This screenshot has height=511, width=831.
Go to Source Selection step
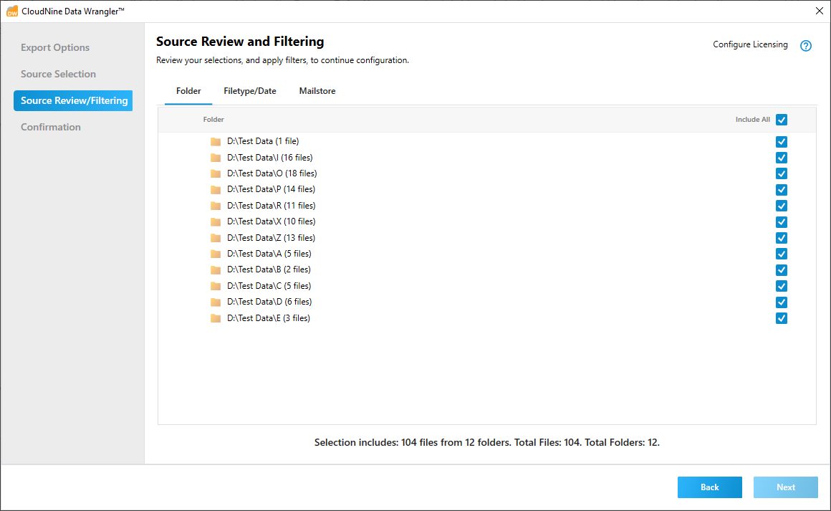pos(58,75)
